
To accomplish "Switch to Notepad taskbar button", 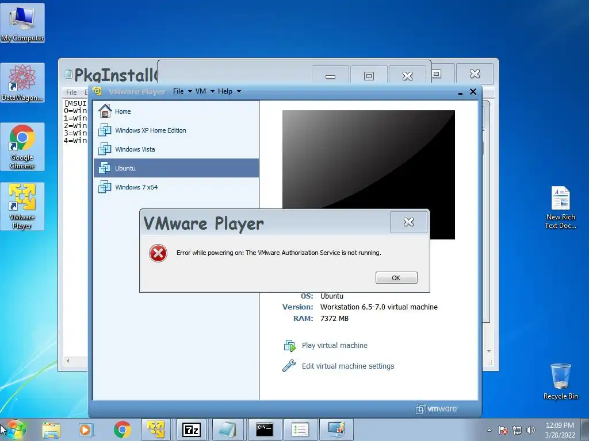I will [227, 430].
